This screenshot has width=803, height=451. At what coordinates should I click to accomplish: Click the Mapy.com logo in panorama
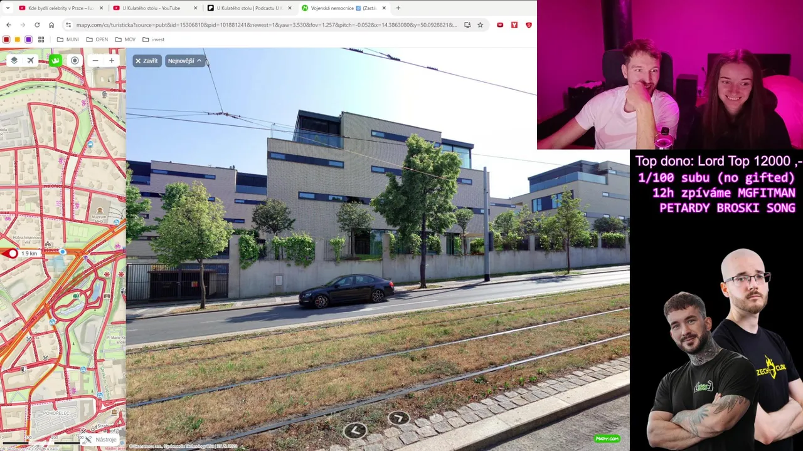click(x=607, y=438)
